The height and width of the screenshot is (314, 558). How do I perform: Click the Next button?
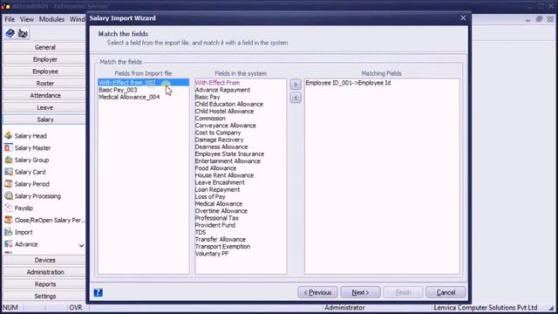pyautogui.click(x=360, y=292)
